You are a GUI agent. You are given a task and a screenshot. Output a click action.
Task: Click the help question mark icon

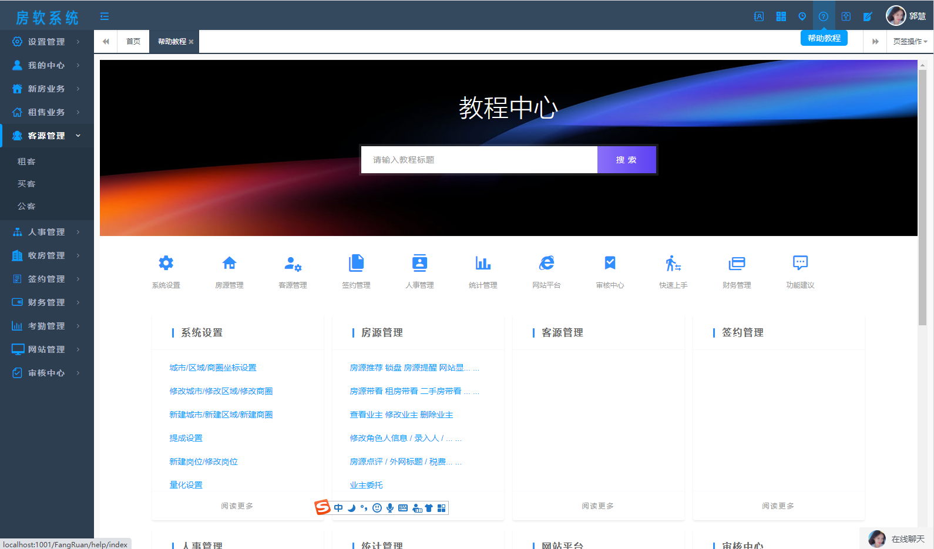tap(824, 16)
